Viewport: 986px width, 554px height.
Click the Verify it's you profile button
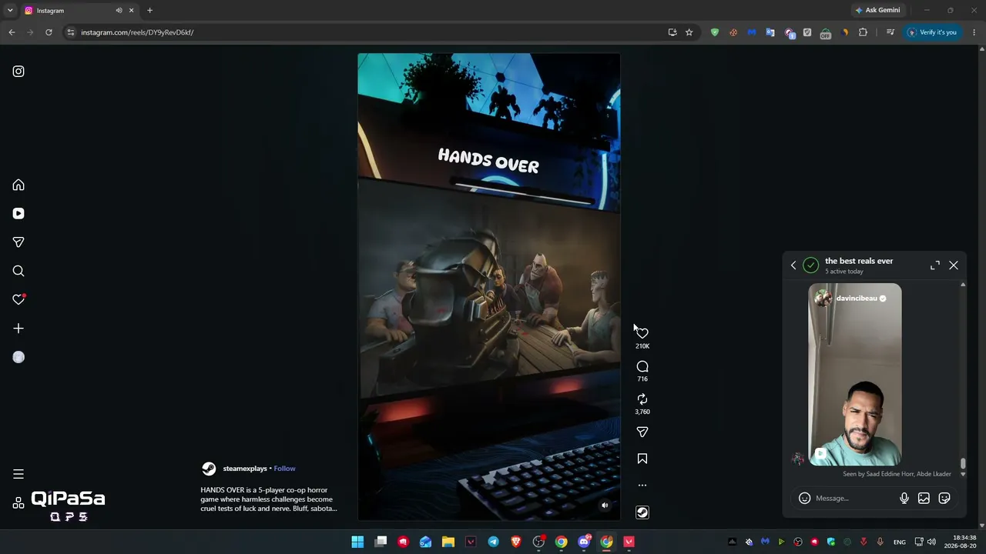click(932, 32)
